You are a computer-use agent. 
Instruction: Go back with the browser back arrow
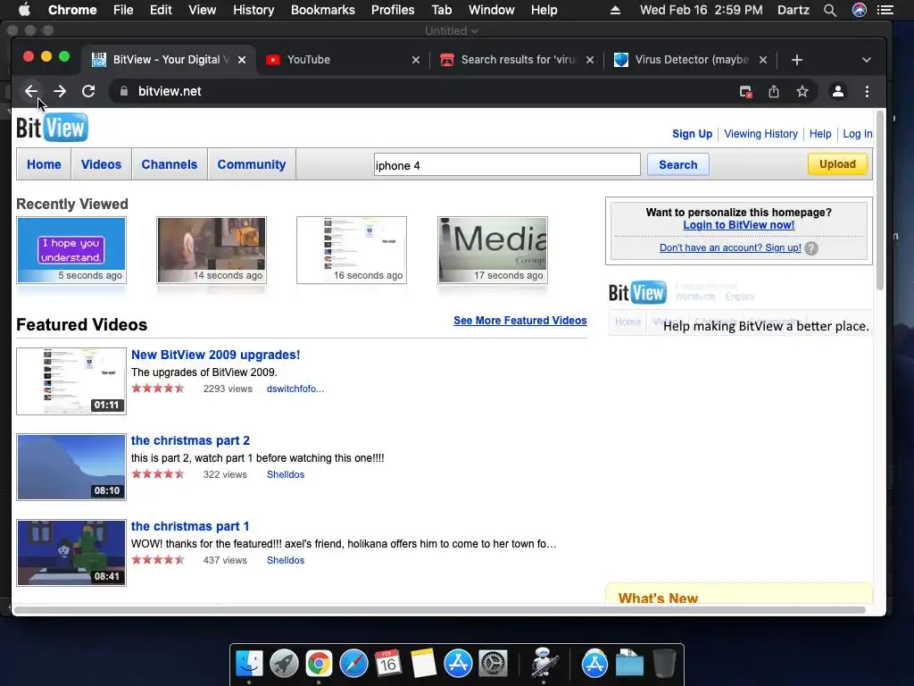[31, 92]
